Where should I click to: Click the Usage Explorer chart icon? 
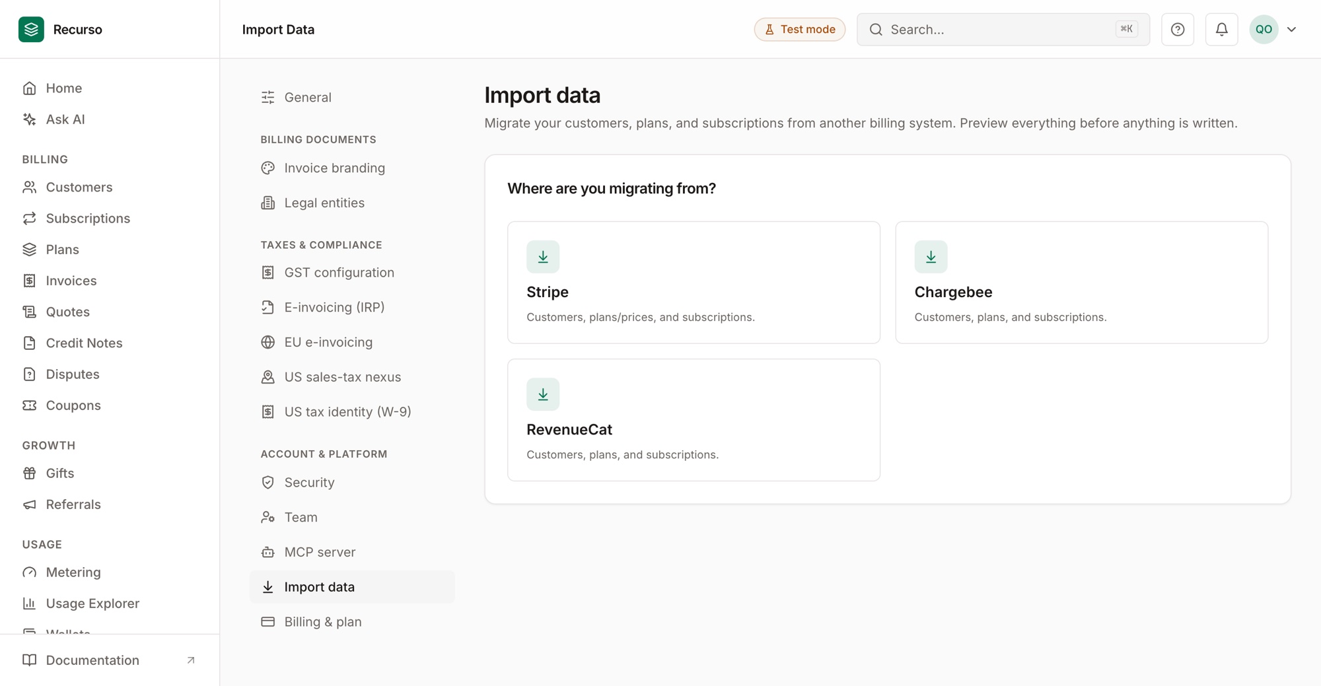[x=29, y=603]
